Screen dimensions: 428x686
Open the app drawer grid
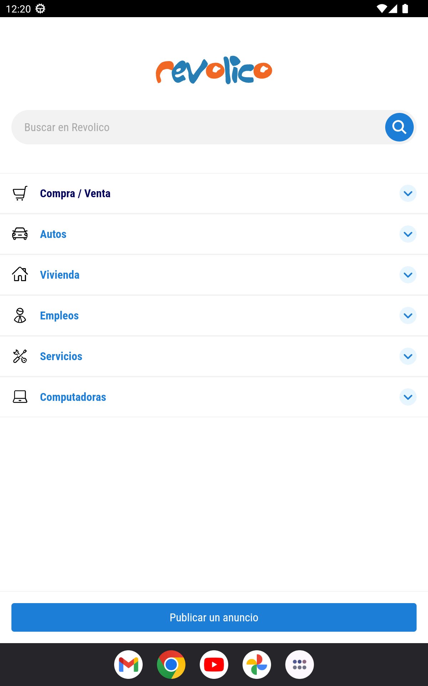[x=300, y=665]
